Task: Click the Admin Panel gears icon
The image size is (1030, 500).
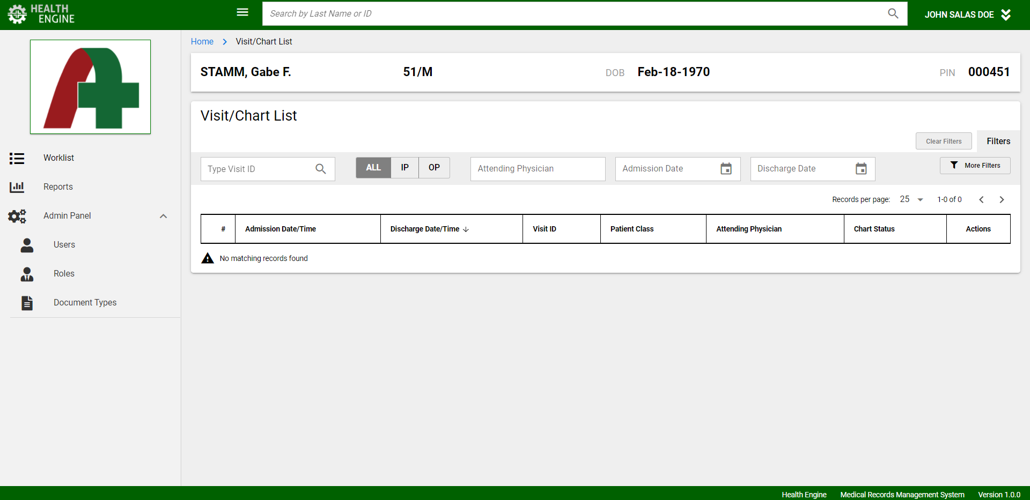Action: [x=17, y=216]
